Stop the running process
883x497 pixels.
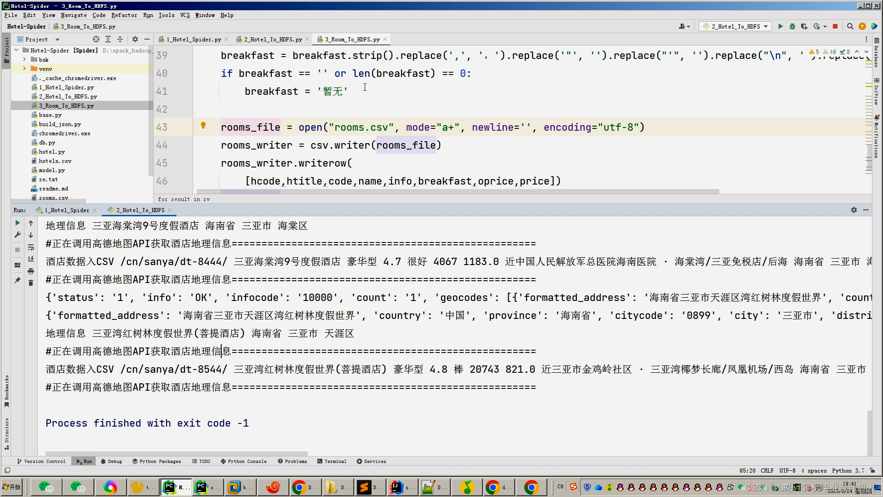836,26
